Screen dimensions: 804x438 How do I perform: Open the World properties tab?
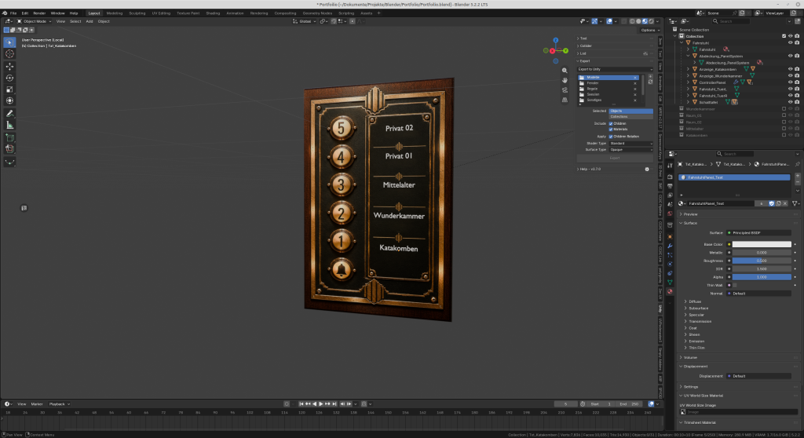(670, 214)
